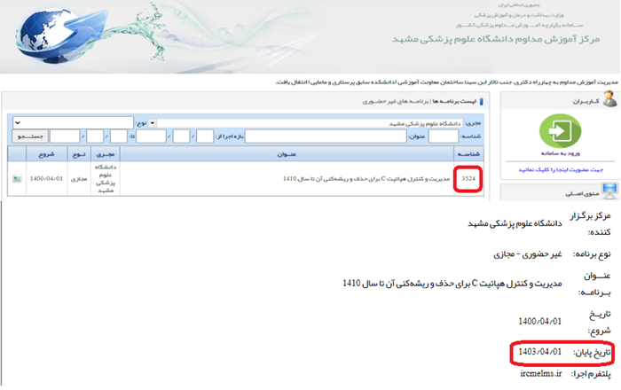621x390 pixels.
Task: Select the 'دانشگاه علوم پزشکی مشهد' organizer cell in the table
Action: [x=106, y=179]
